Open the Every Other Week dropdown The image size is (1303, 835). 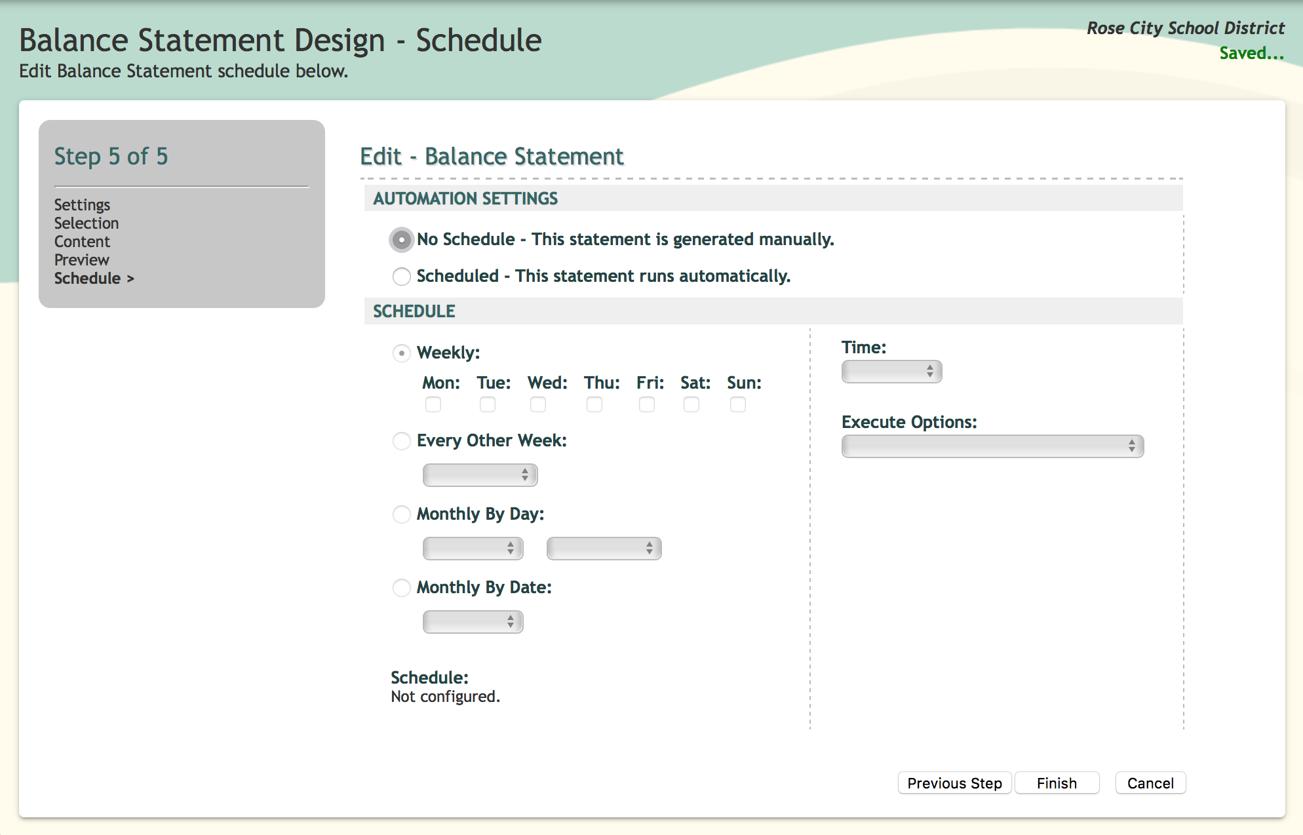click(480, 475)
